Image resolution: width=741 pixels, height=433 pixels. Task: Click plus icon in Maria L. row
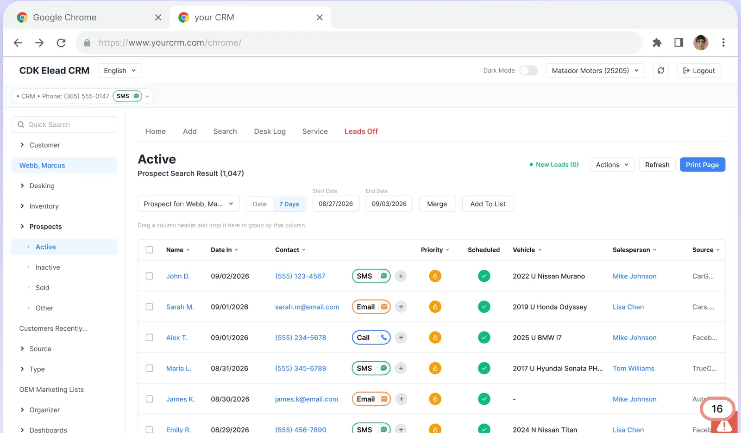click(x=401, y=368)
